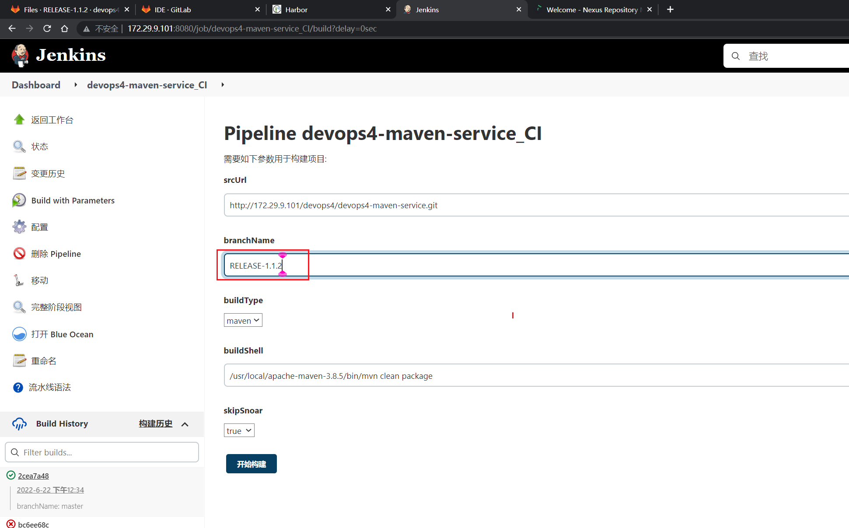Expand the Dashboard breadcrumb arrow
Viewport: 849px width, 528px height.
click(x=76, y=85)
